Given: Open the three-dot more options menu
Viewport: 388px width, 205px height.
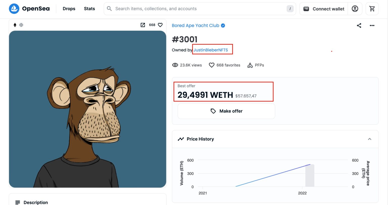Looking at the screenshot, I should coord(372,25).
